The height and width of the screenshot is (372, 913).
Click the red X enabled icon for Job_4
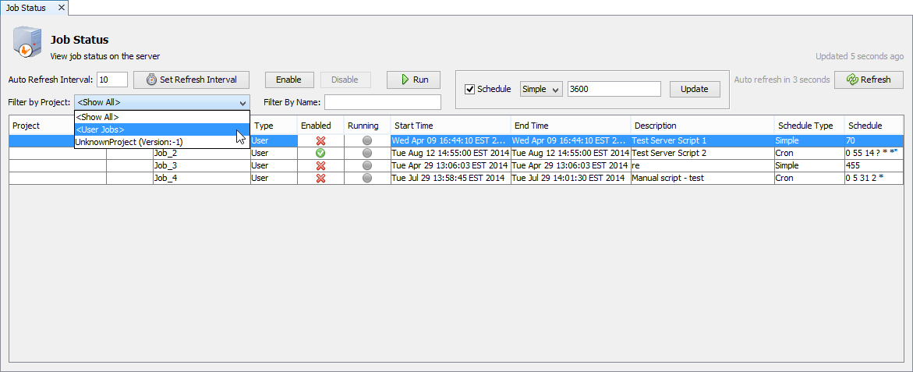[320, 178]
